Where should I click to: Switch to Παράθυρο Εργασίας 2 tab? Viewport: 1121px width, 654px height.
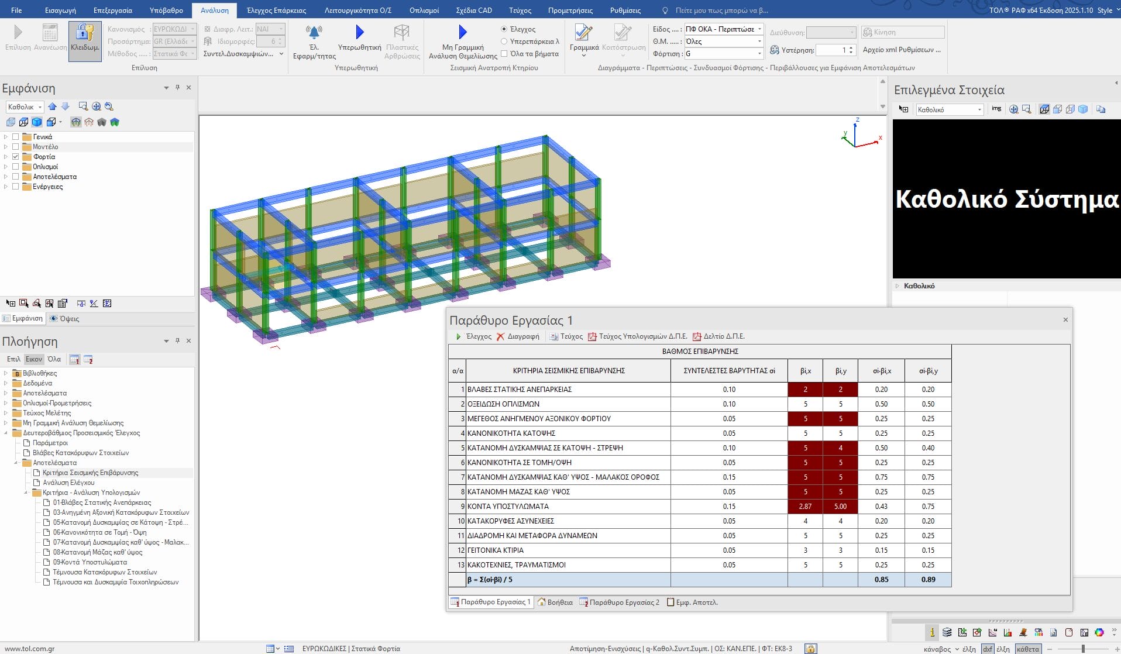click(x=619, y=602)
